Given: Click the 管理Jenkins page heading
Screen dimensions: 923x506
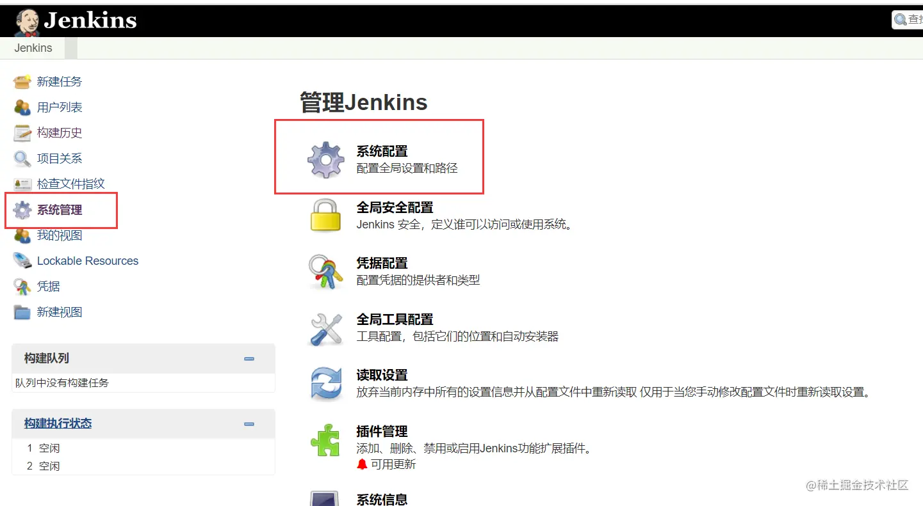Looking at the screenshot, I should click(364, 102).
